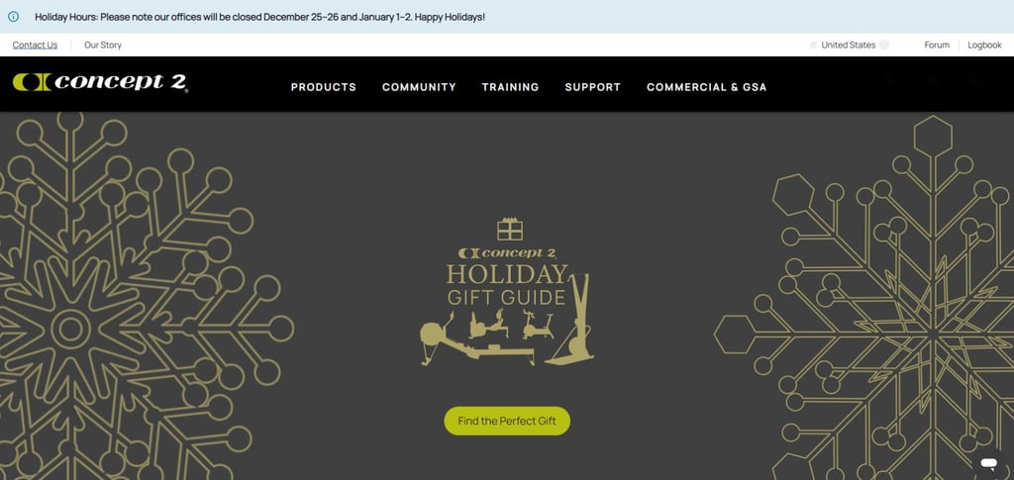Click the Holiday Gift Guide graphic
This screenshot has height=480, width=1014.
click(x=507, y=292)
